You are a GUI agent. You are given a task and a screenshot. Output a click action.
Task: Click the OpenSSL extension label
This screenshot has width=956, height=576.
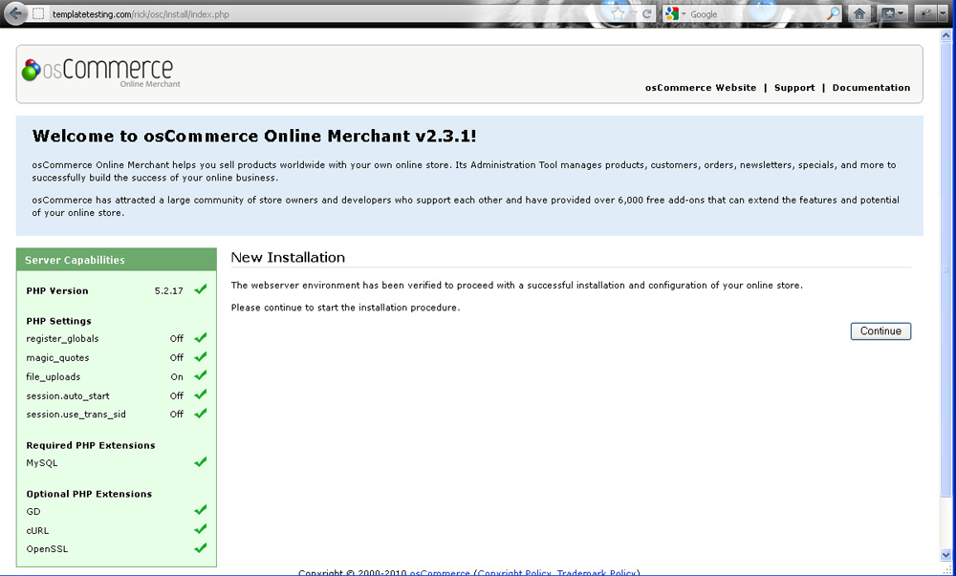coord(47,549)
